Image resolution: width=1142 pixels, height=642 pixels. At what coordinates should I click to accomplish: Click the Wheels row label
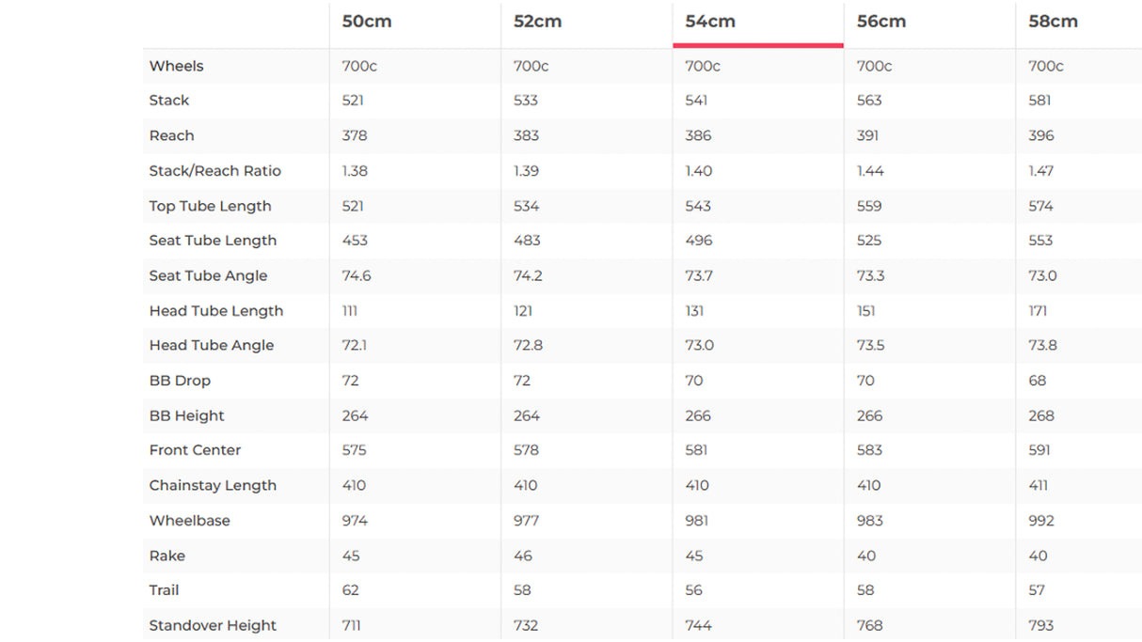click(176, 66)
